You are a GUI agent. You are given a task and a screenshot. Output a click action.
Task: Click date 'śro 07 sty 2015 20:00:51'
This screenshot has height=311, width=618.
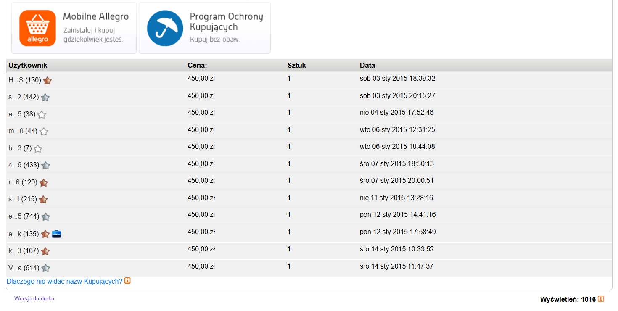coord(397,181)
